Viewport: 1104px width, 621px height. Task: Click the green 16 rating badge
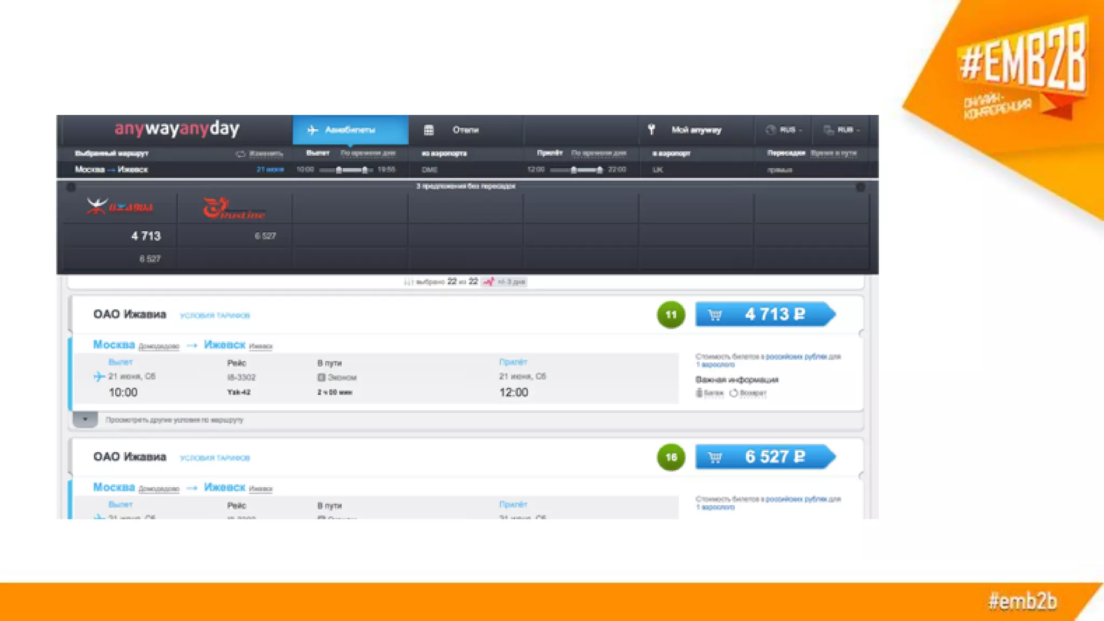[671, 457]
